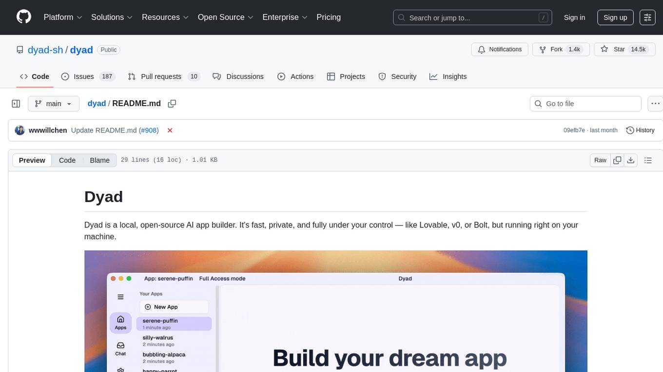Screen dimensions: 663x372
Task: Click the star count 14.5k
Action: click(638, 49)
